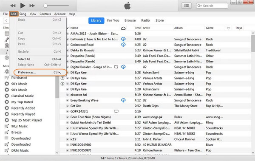Toggle checkbox for INH100050970
Viewport: 255px width, 161px height.
[67, 150]
